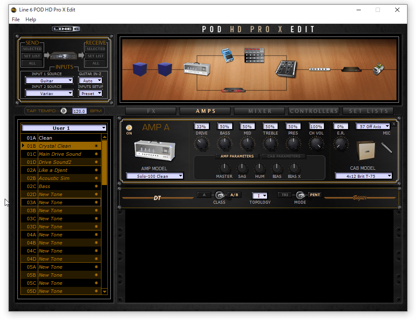Click the CH VOL knob

[316, 144]
